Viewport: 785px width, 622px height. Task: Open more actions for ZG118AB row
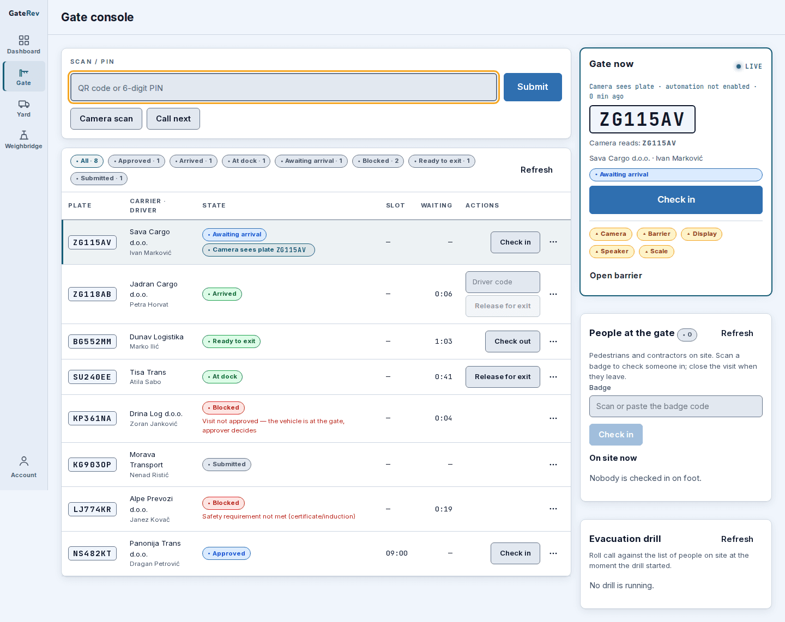point(553,294)
